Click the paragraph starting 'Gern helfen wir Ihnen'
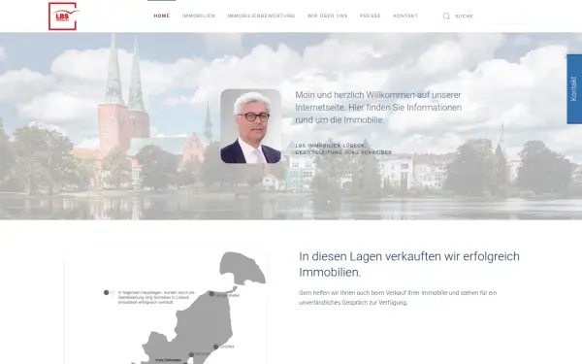582x364 pixels. point(398,298)
